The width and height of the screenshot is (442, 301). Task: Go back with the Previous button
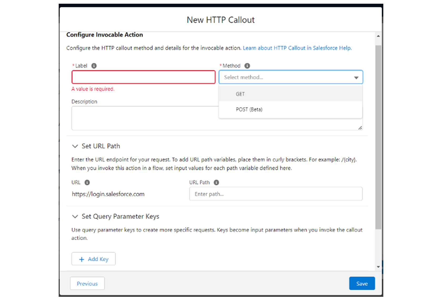87,283
